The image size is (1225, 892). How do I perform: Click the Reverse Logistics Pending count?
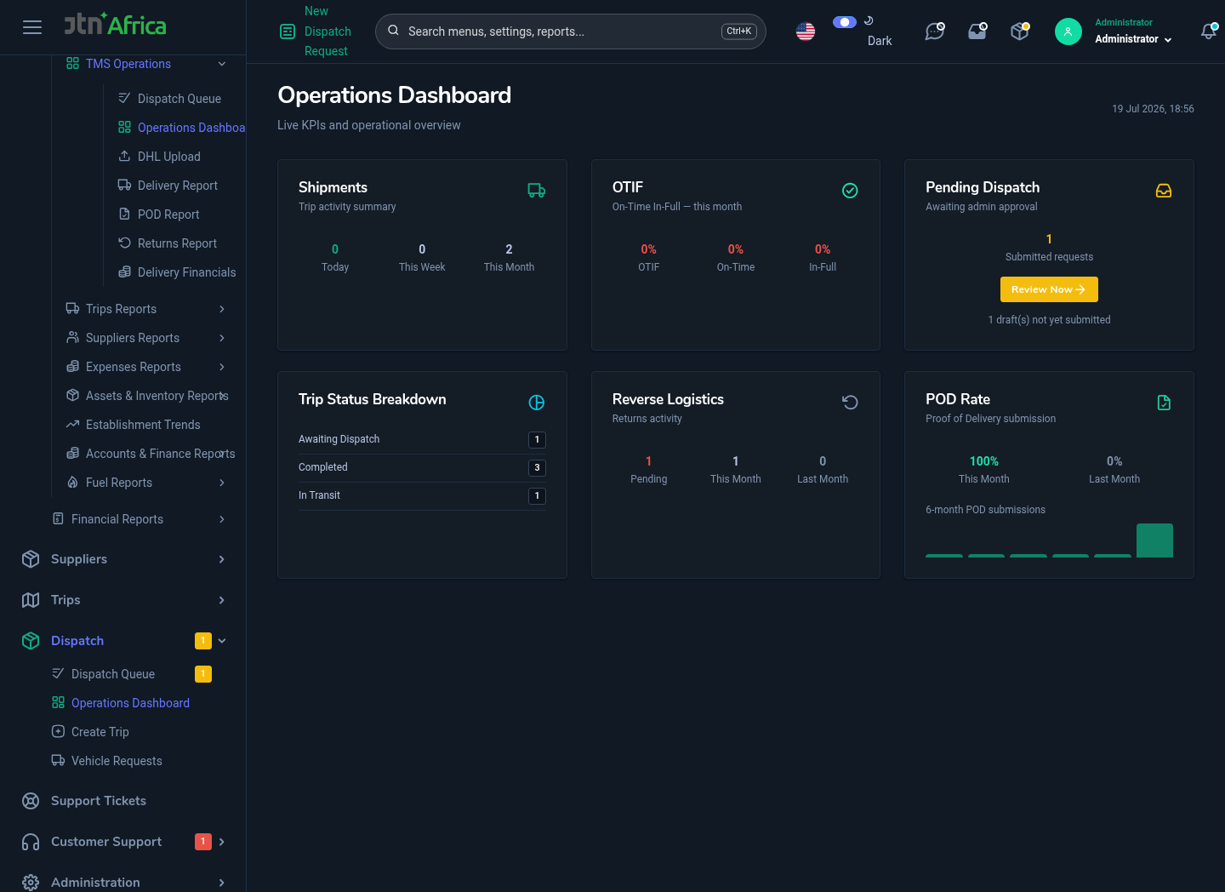pyautogui.click(x=648, y=461)
